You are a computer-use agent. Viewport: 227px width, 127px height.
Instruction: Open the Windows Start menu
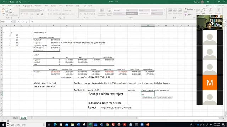3,125
